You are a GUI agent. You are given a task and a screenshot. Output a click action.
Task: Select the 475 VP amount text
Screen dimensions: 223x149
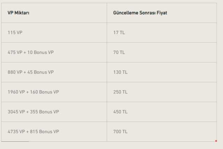click(x=15, y=53)
